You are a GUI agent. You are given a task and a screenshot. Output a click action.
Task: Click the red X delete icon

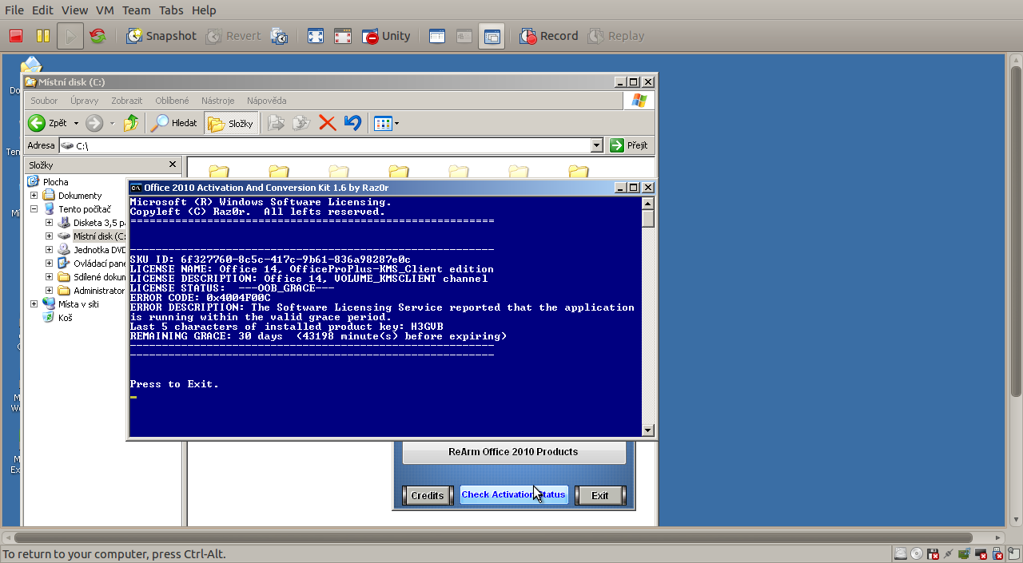tap(327, 123)
